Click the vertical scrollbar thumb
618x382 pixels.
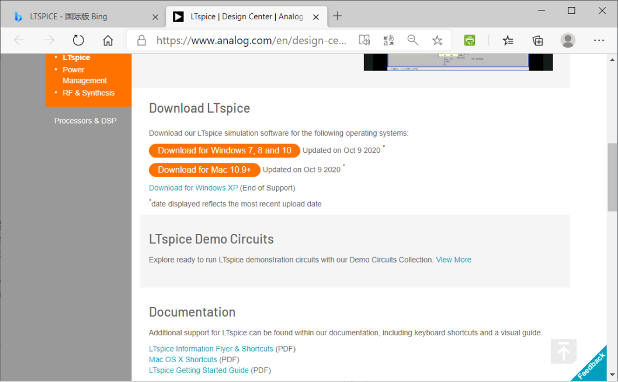coord(612,177)
